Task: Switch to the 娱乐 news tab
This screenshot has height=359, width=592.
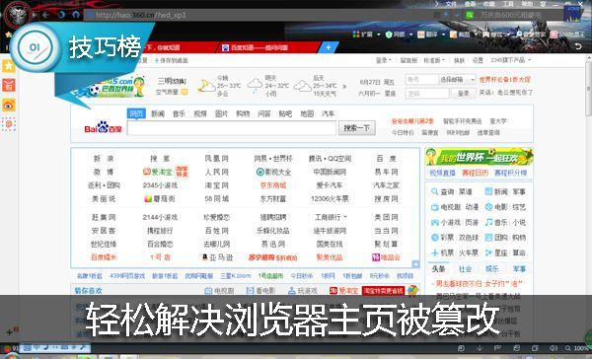Action: tap(492, 269)
